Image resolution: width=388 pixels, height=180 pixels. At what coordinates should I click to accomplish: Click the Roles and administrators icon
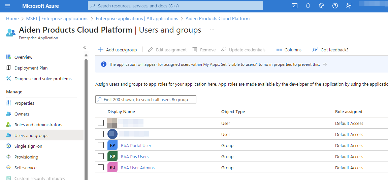pos(8,125)
